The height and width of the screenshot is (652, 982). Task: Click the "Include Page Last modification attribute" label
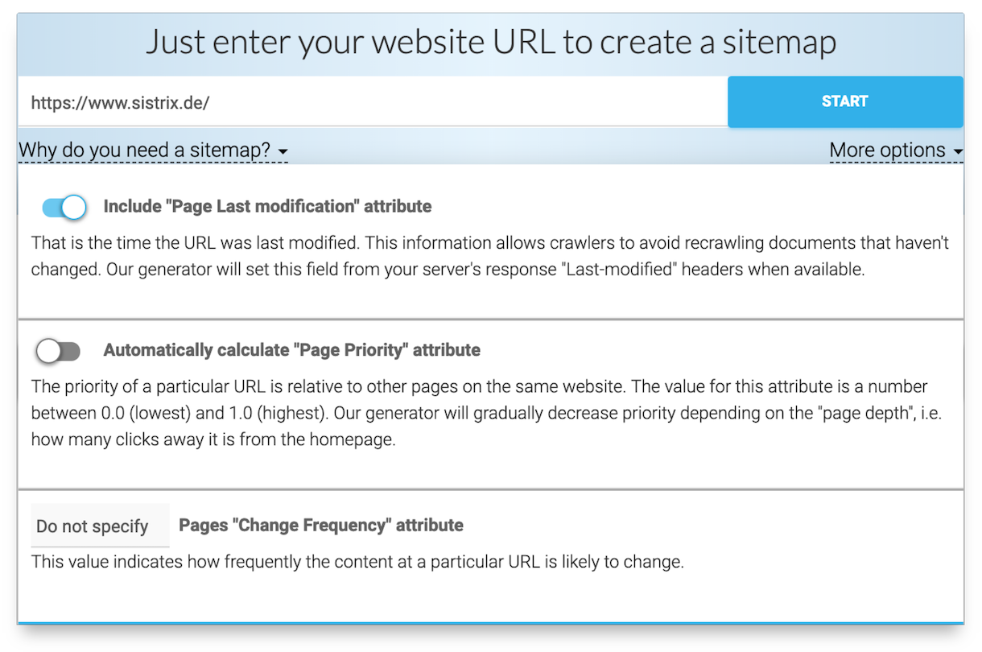click(x=267, y=207)
